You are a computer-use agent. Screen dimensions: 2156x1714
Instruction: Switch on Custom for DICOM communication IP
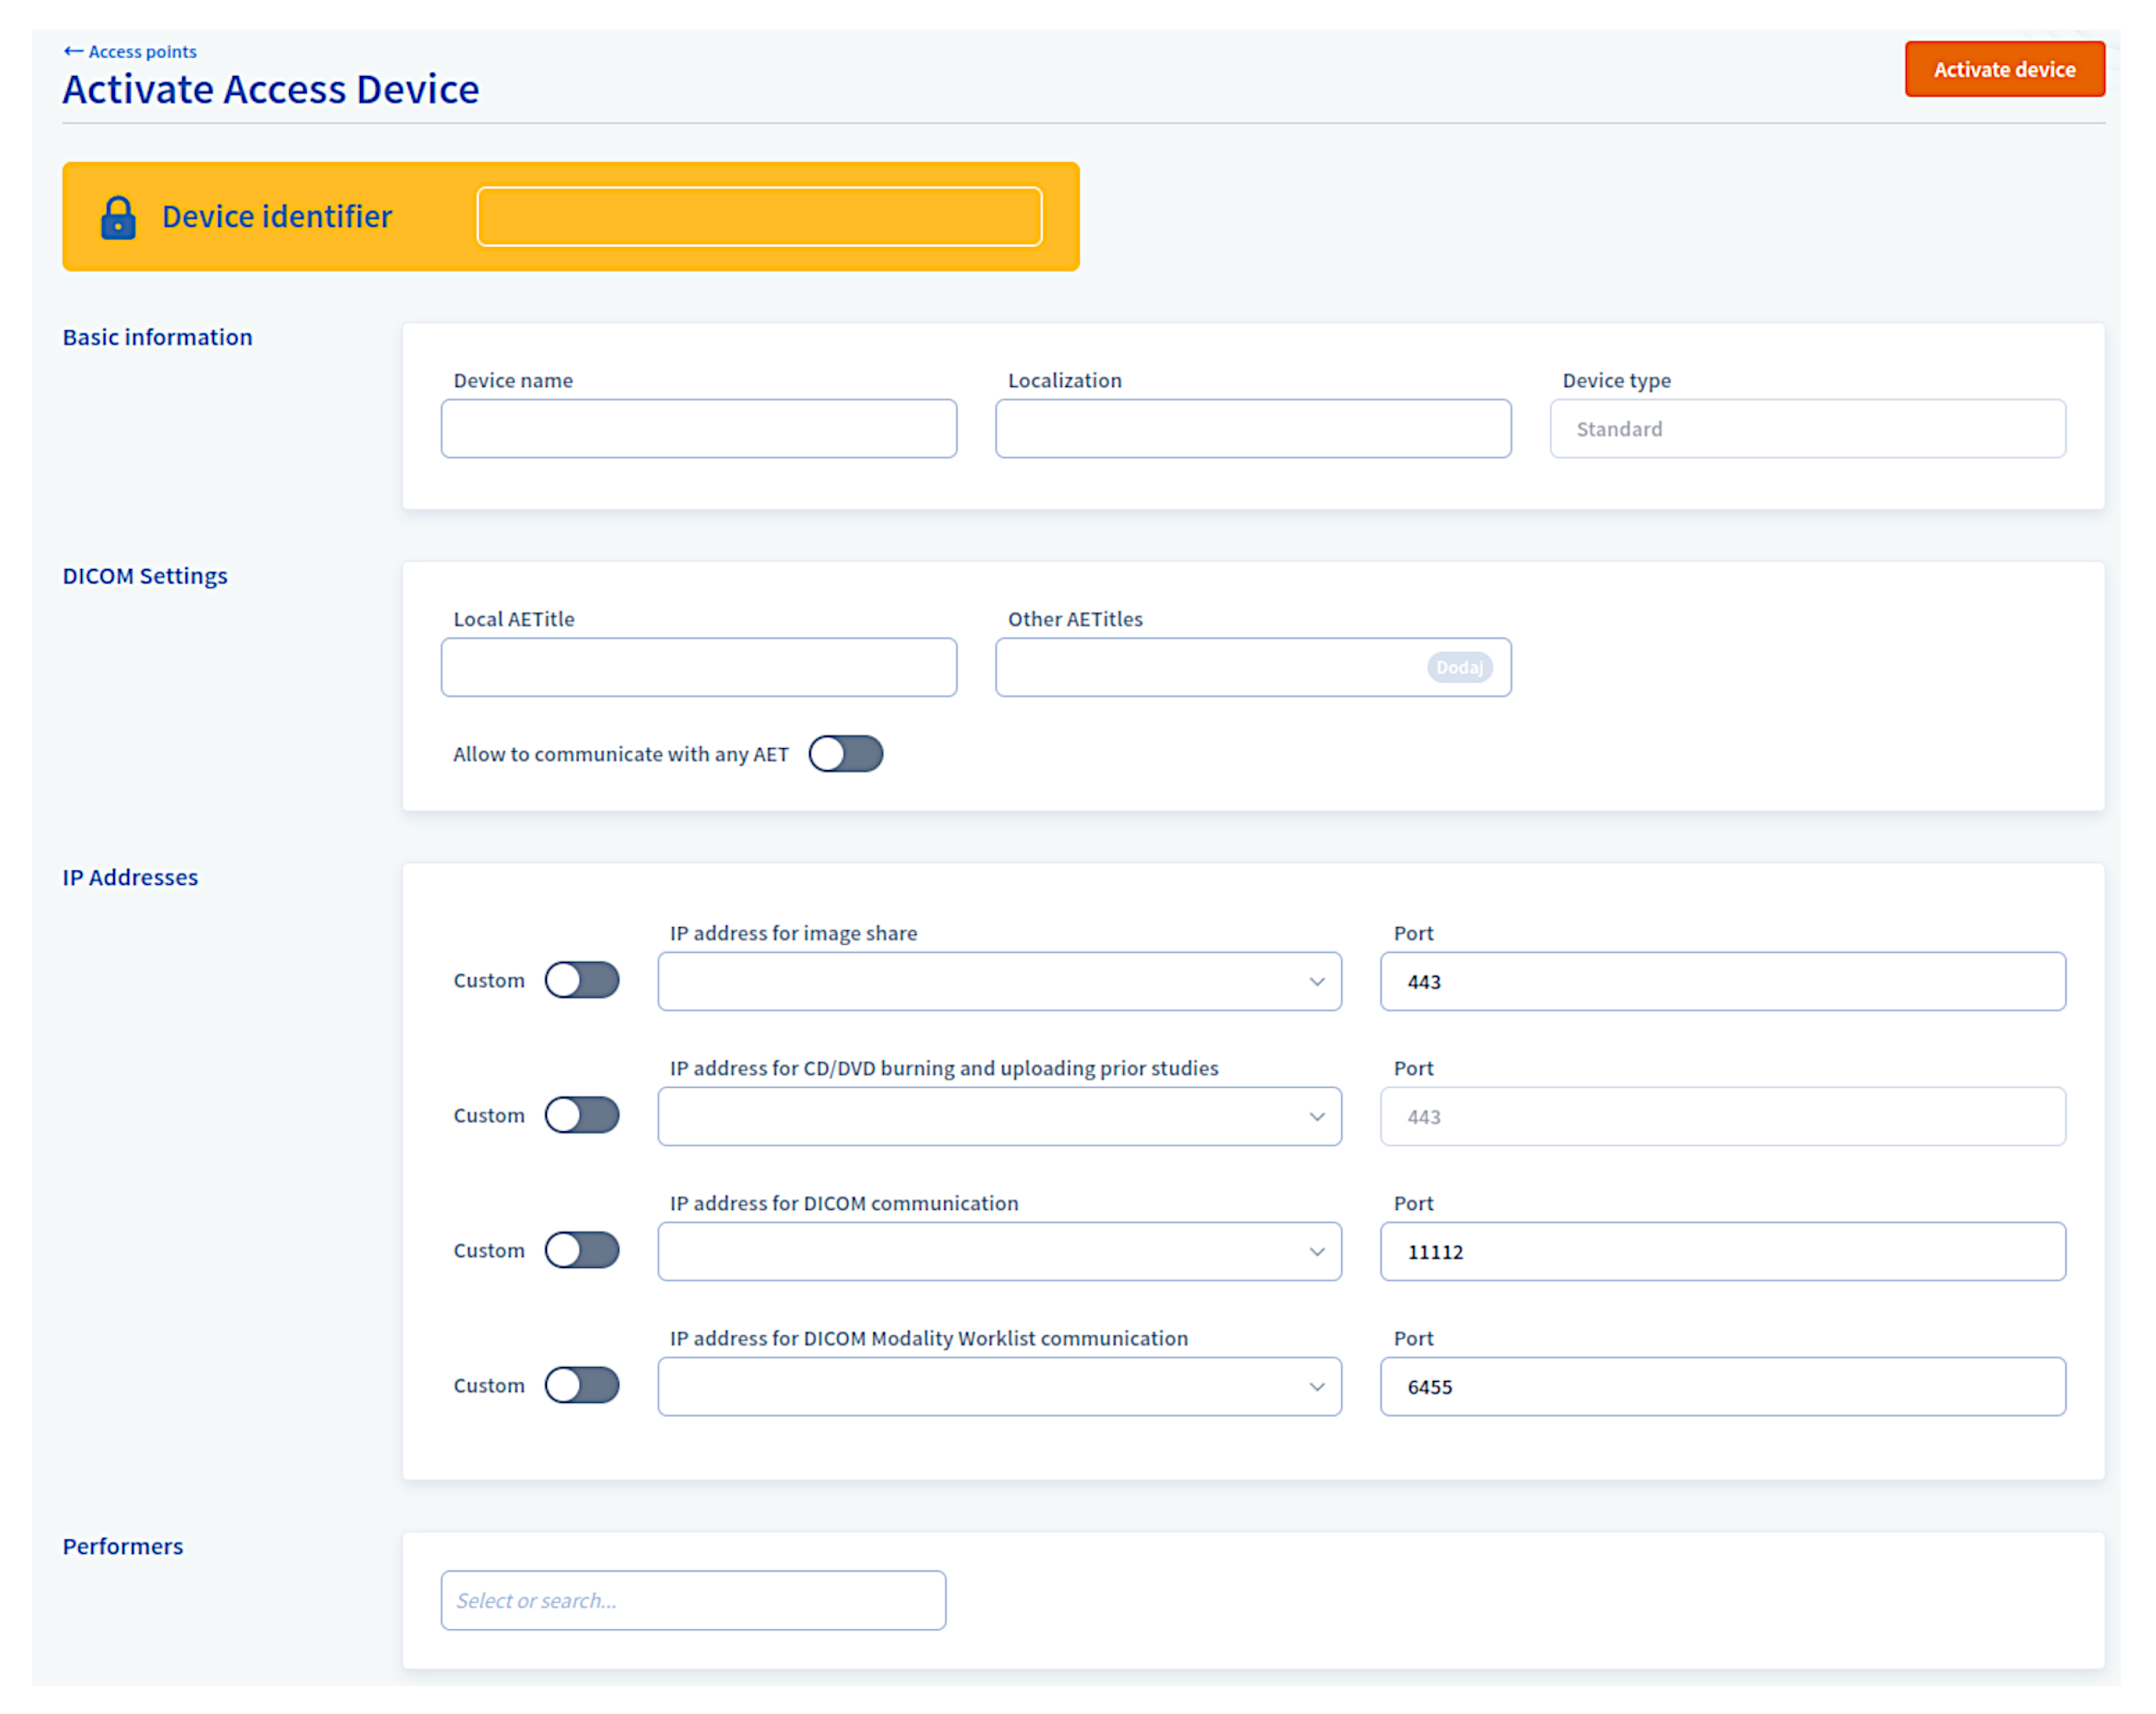pos(582,1250)
